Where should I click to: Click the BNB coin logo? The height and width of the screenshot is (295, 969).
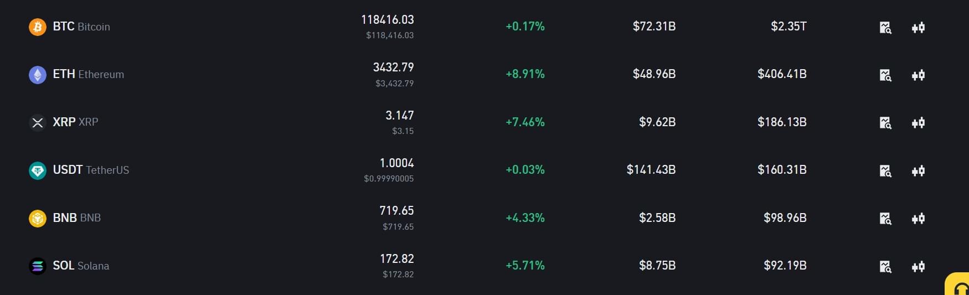37,218
